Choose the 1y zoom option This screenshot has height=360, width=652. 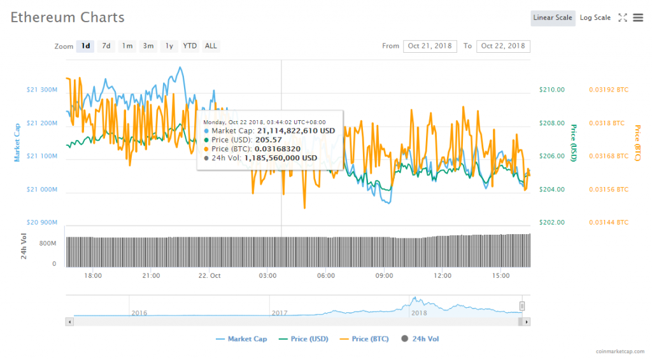(x=169, y=46)
